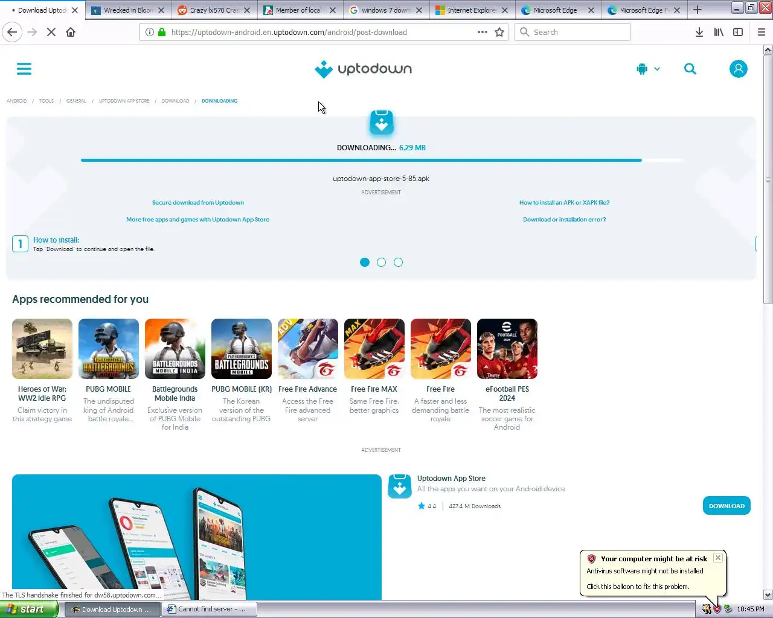The width and height of the screenshot is (773, 618).
Task: Click scrollbar down arrow
Action: point(768,594)
